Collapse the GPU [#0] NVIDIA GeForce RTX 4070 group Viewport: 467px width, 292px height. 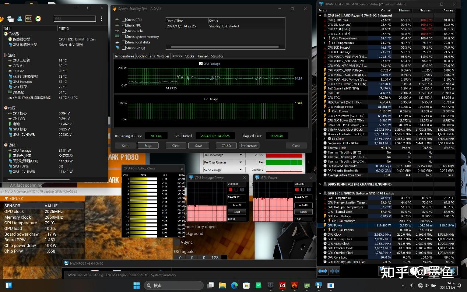tap(320, 193)
